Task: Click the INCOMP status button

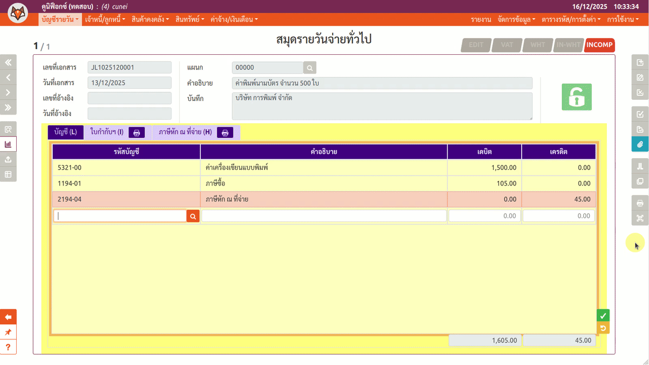Action: (599, 45)
